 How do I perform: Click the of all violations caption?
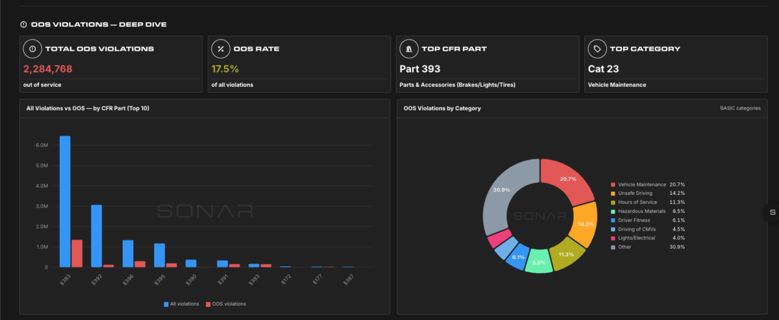point(232,85)
